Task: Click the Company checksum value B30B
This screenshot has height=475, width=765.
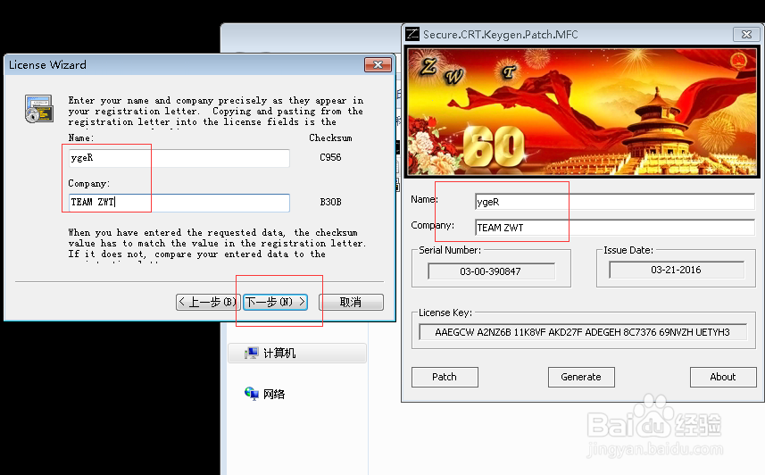Action: click(x=330, y=202)
